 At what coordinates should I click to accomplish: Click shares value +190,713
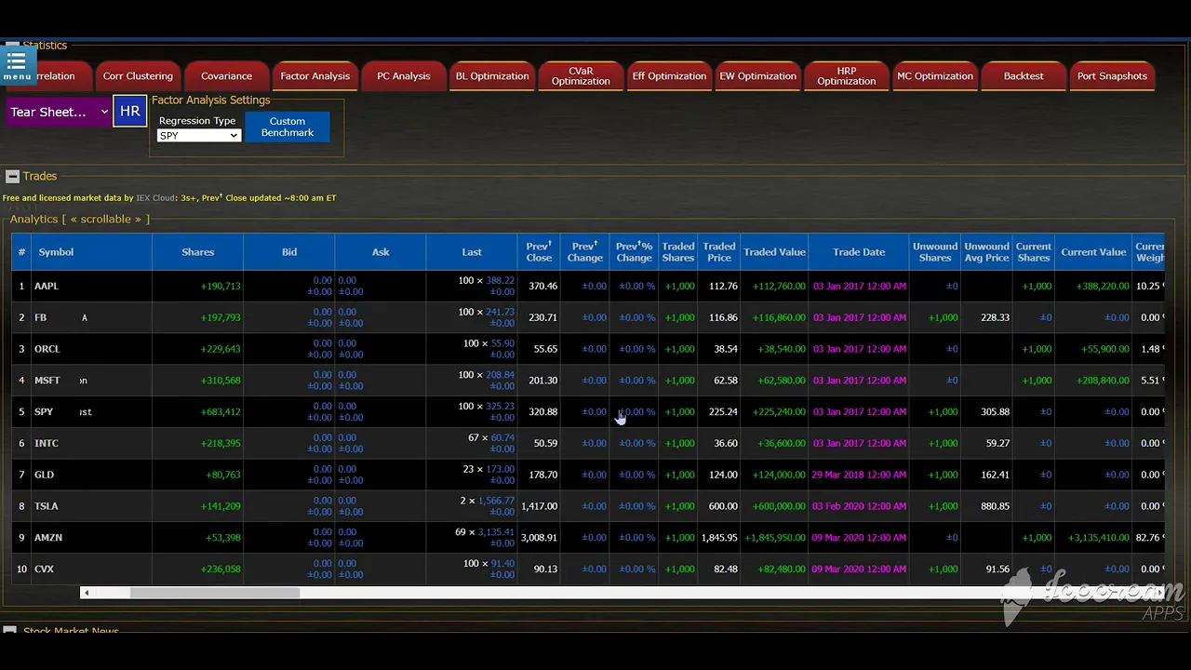click(x=221, y=286)
